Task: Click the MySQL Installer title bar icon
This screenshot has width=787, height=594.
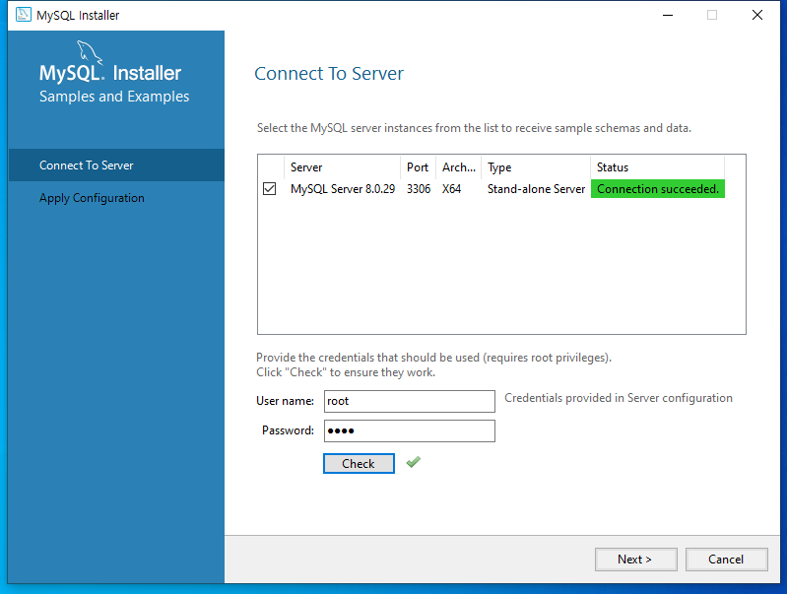Action: tap(23, 15)
